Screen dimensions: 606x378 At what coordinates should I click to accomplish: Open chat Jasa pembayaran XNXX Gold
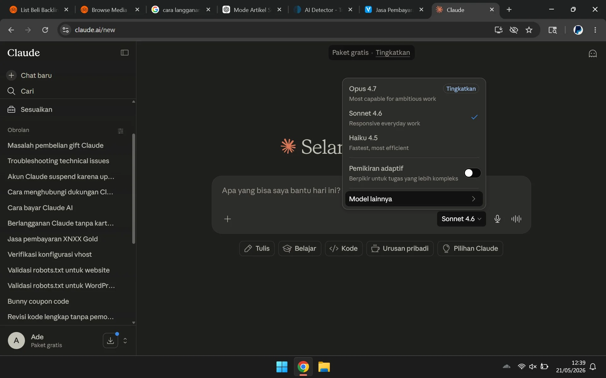click(x=53, y=239)
